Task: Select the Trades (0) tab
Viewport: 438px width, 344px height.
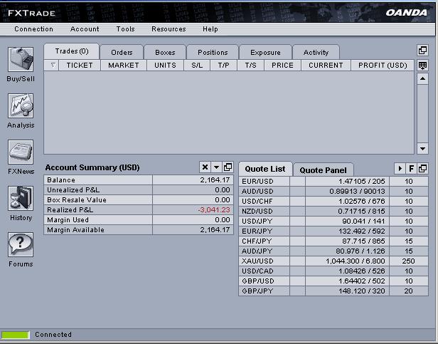Action: point(72,51)
